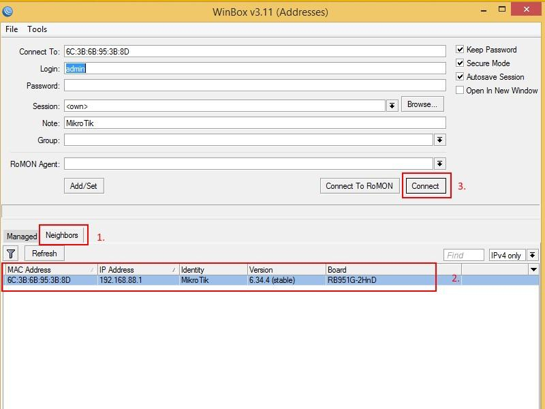Screen dimensions: 545x409
Task: Open the column chooser arrow in table header
Action: [533, 270]
